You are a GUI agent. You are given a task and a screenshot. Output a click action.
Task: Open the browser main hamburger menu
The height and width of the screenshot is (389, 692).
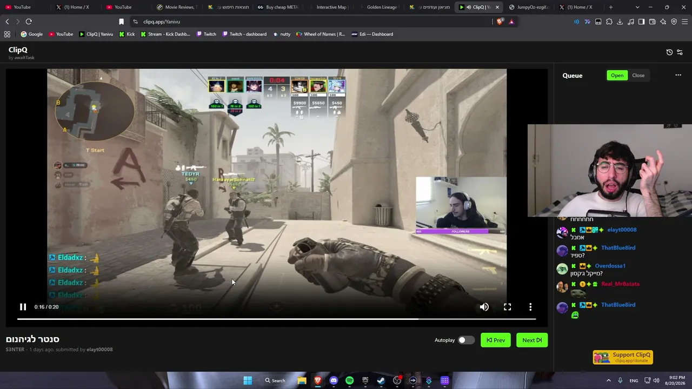pyautogui.click(x=685, y=22)
